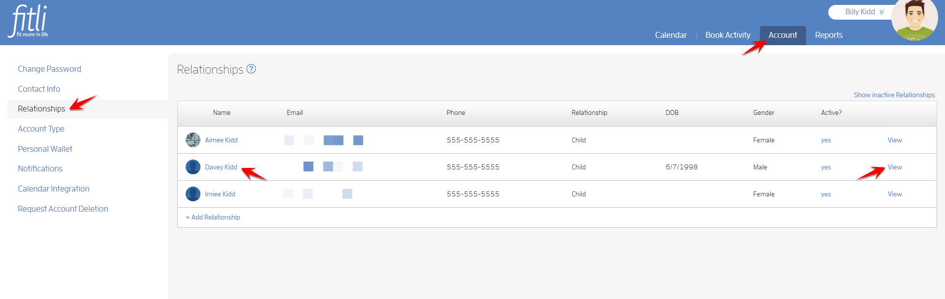
Task: Click View for Aimee Kidd
Action: pos(895,140)
